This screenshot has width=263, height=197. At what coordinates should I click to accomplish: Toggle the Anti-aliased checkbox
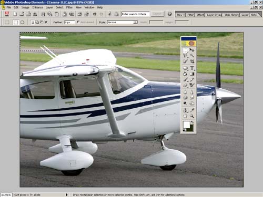coord(78,22)
